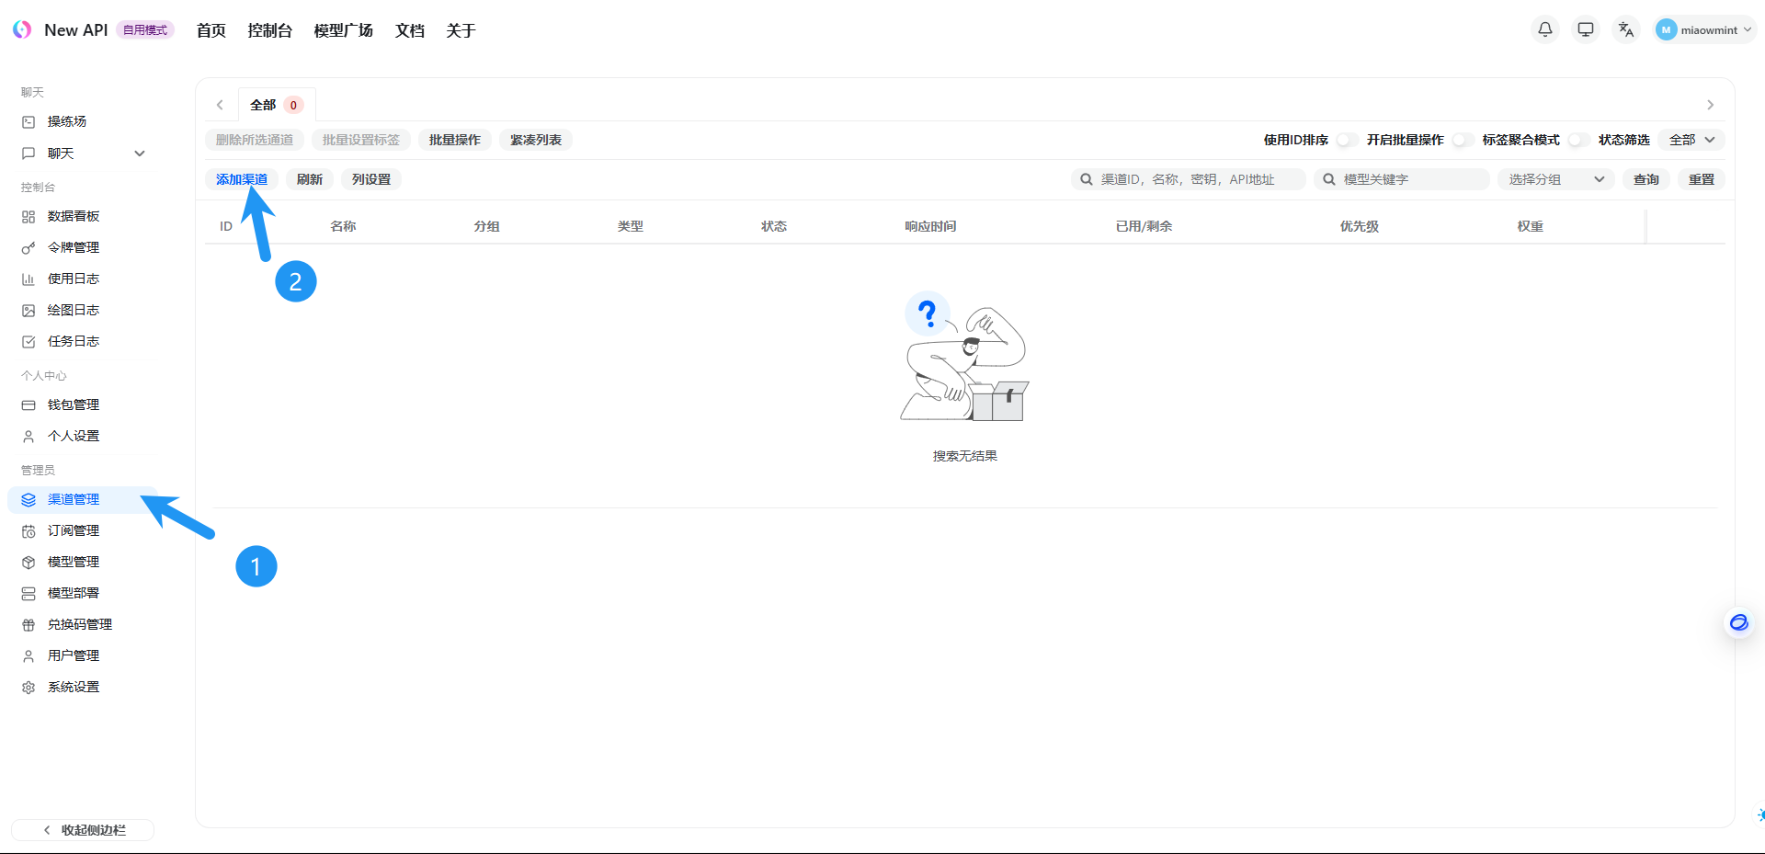Click the floating chat assistant icon
Viewport: 1765px width, 854px height.
pyautogui.click(x=1738, y=623)
